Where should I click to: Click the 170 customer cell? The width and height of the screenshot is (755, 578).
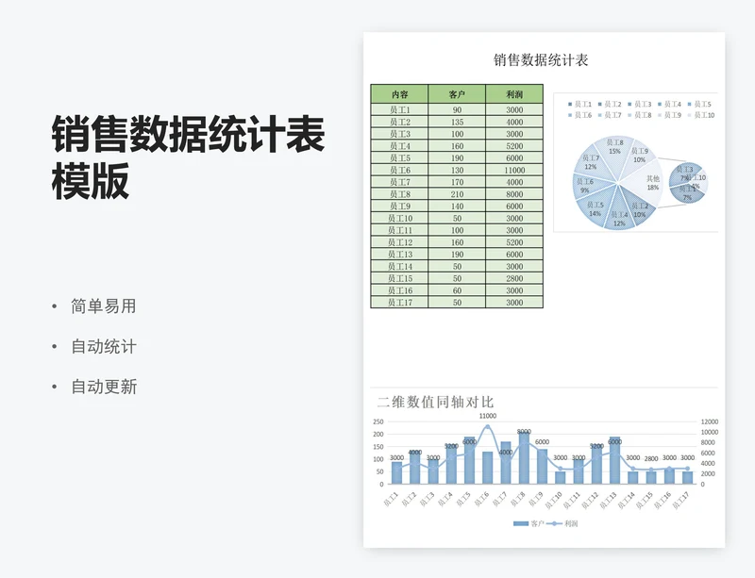point(457,182)
